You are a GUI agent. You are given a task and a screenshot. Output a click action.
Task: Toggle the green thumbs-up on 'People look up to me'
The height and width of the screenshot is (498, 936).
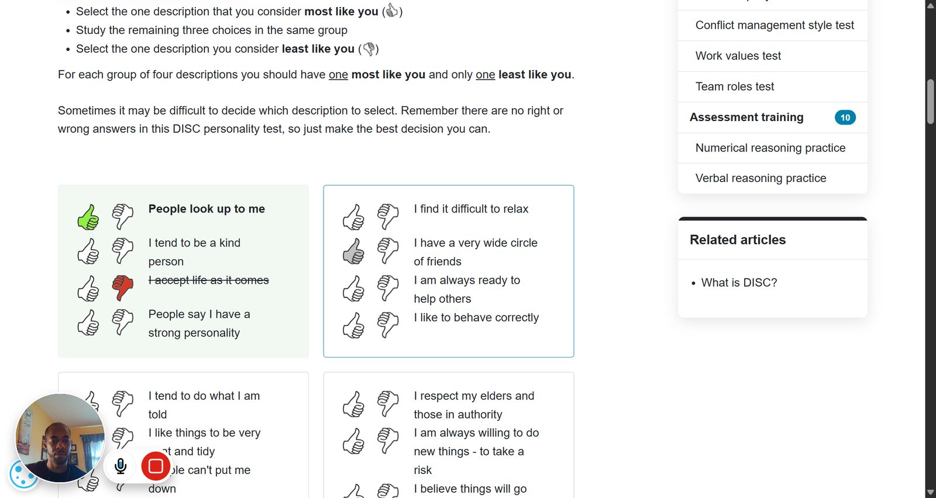click(88, 217)
